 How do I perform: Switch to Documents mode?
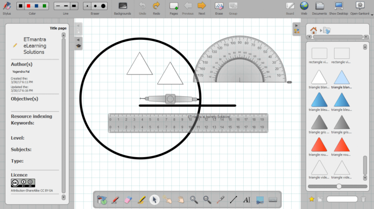[x=319, y=8]
